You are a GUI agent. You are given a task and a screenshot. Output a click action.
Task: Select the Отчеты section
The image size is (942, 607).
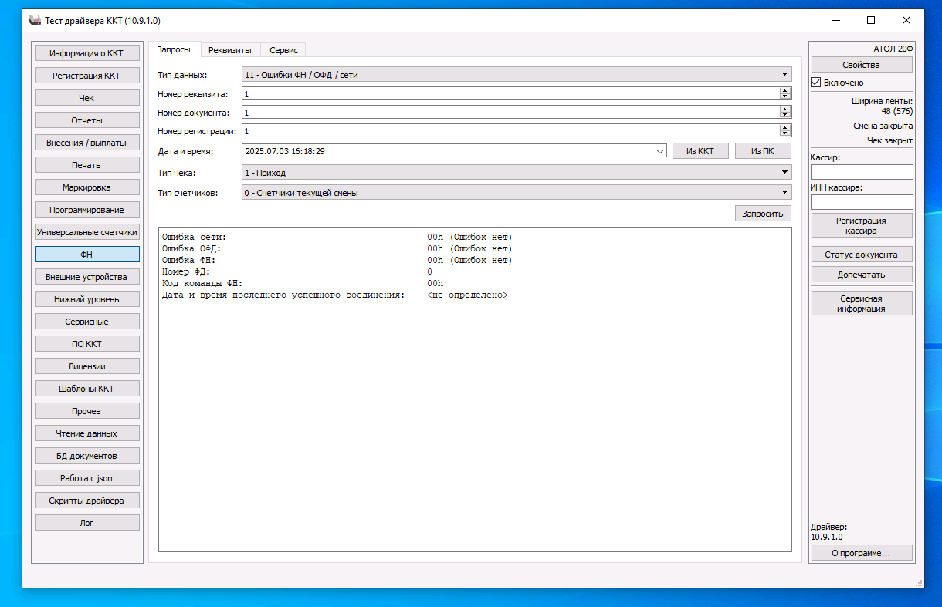click(x=86, y=120)
